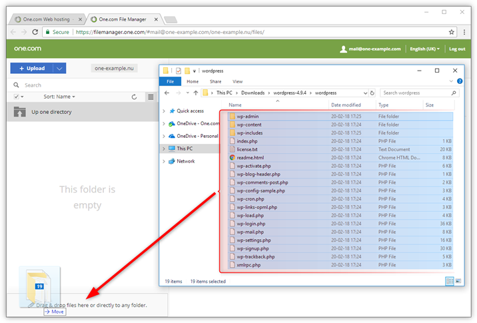The height and width of the screenshot is (323, 477).
Task: Open Explorer help icon
Action: pos(460,81)
